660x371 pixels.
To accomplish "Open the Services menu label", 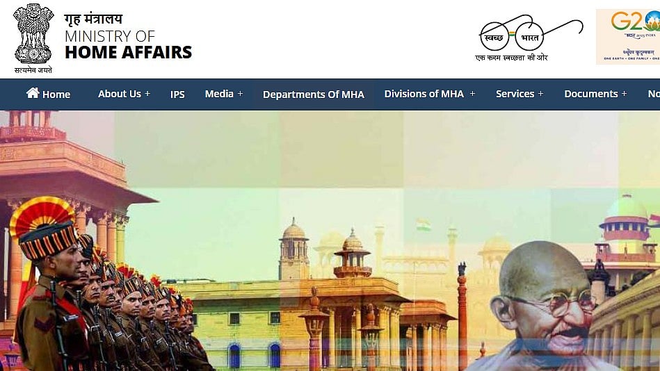I will (515, 94).
